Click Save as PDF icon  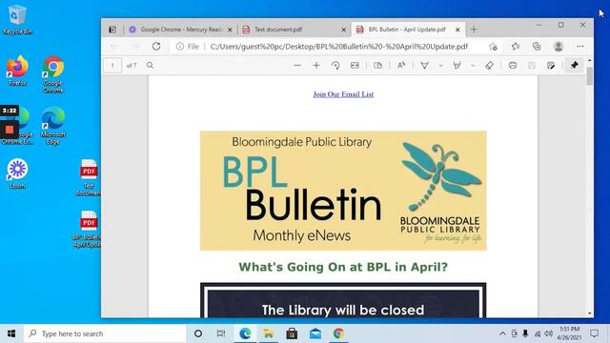point(551,66)
